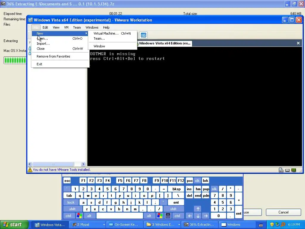Viewport: 305px width, 229px height.
Task: Click the space bar on the on-screen keyboard
Action: click(120, 216)
